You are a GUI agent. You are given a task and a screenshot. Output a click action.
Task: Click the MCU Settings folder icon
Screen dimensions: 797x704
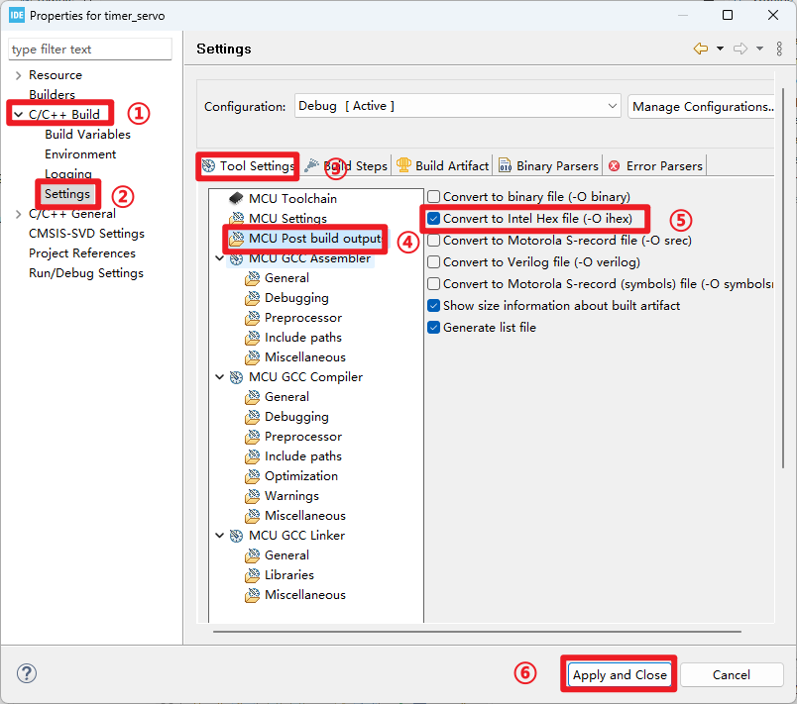tap(236, 218)
